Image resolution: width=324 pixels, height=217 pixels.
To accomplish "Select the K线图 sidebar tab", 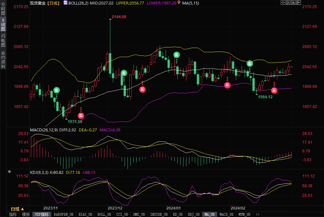I will [x=3, y=25].
